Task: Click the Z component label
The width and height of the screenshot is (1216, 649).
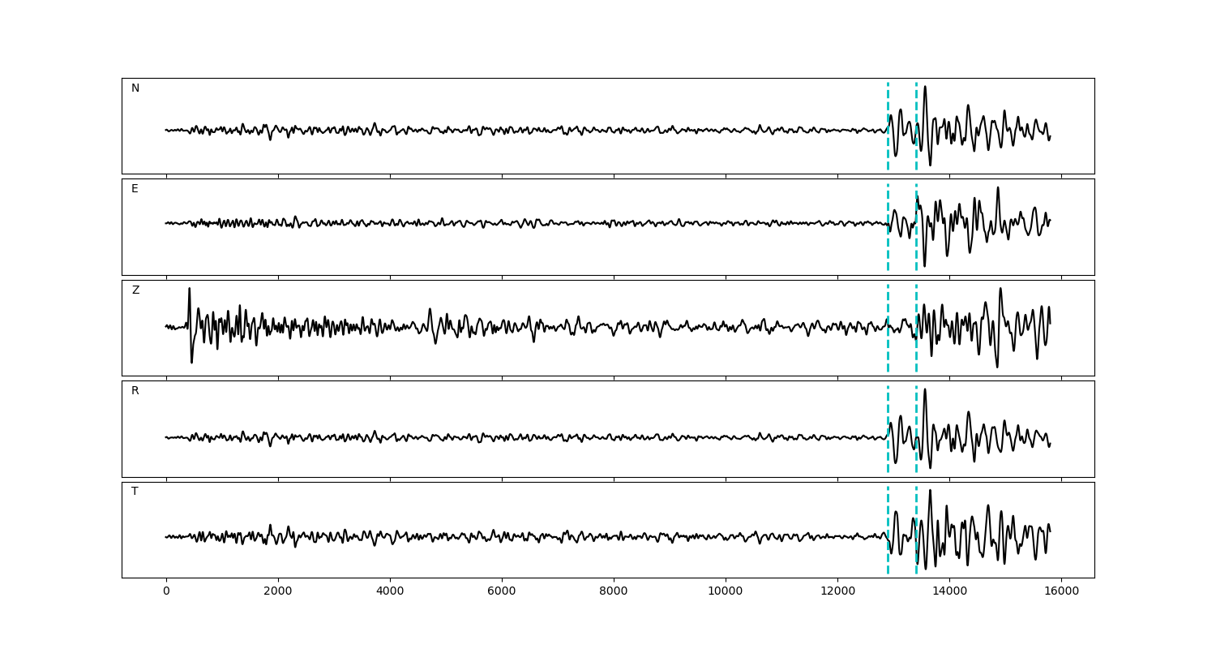Action: 135,290
